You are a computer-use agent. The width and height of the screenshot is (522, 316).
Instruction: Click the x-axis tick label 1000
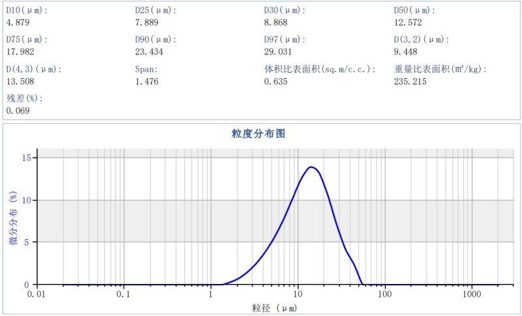[x=471, y=294]
